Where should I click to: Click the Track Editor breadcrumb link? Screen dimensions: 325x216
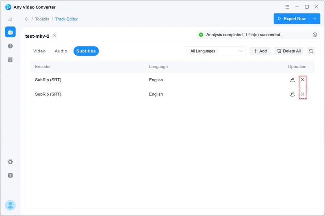[x=66, y=19]
